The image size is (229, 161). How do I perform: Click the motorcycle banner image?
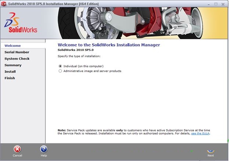[x=130, y=23]
